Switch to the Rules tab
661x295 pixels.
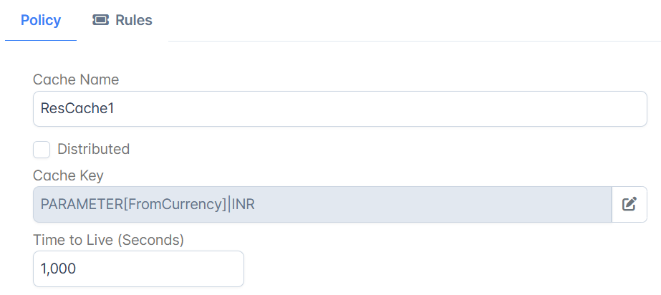pyautogui.click(x=122, y=20)
